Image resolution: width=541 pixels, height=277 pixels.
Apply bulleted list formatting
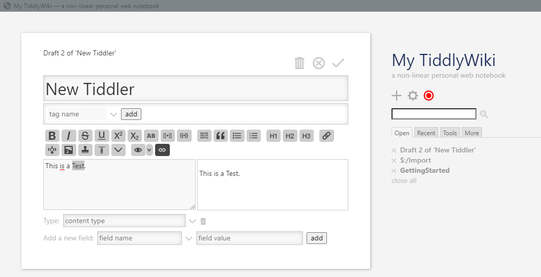pyautogui.click(x=237, y=136)
